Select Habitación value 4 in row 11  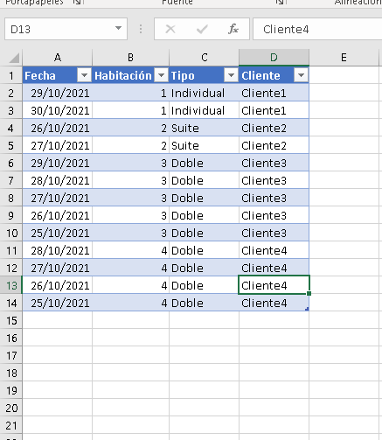coord(130,250)
